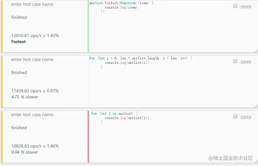Select the bold Fastest label
258x166 pixels.
(x=19, y=42)
